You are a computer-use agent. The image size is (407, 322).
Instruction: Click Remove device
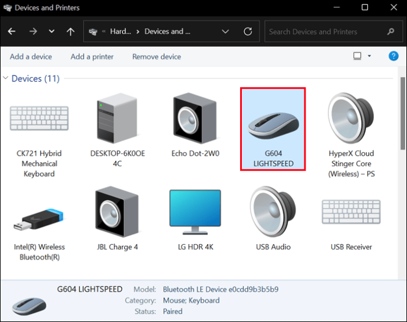(x=156, y=57)
